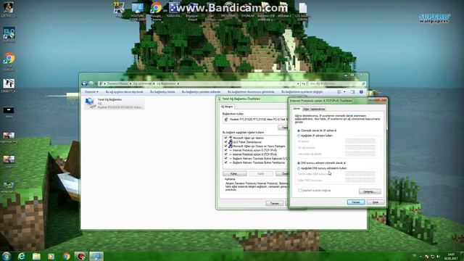Open the change view dropdown arrow
The image size is (464, 261).
344,92
